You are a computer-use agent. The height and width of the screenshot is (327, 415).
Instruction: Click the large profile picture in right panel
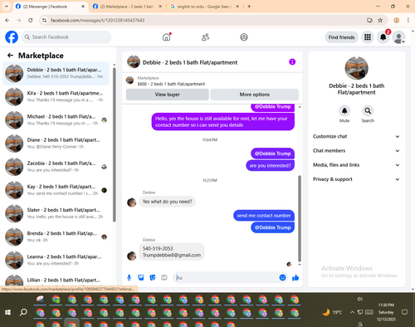coord(356,68)
